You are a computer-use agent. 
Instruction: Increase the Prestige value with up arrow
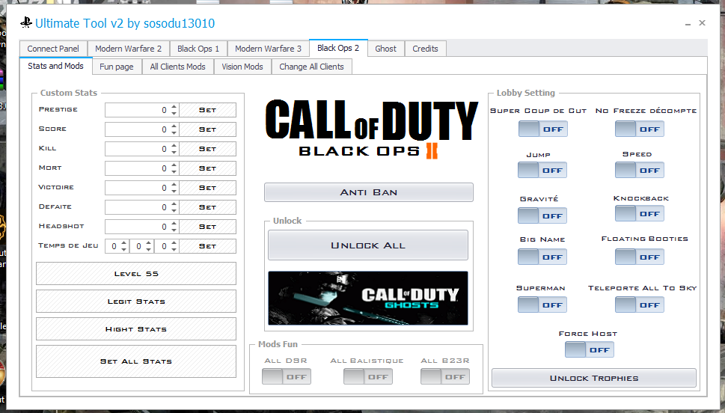point(174,107)
